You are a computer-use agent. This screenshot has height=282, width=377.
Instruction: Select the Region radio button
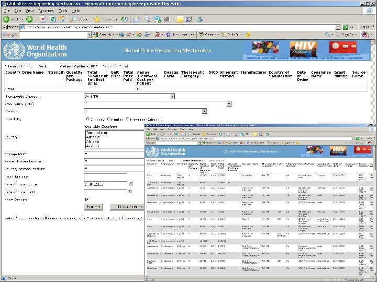click(109, 119)
